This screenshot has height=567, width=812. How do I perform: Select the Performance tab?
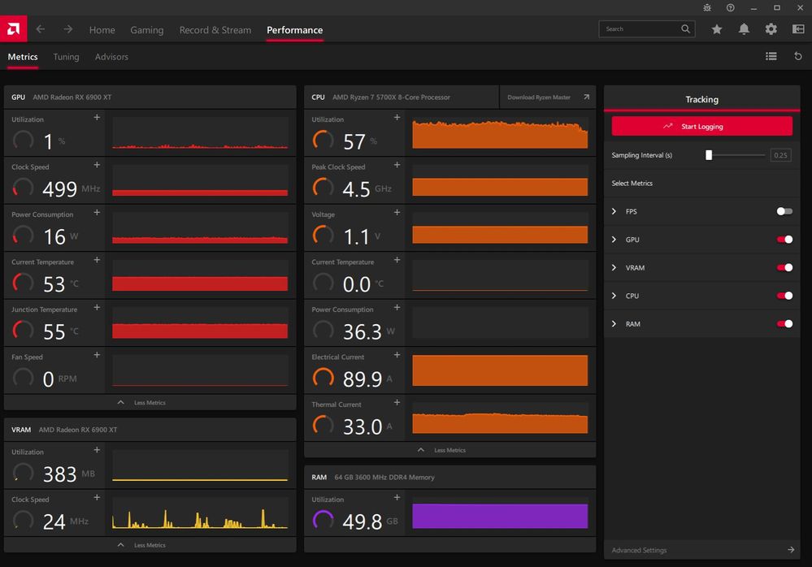pos(295,30)
